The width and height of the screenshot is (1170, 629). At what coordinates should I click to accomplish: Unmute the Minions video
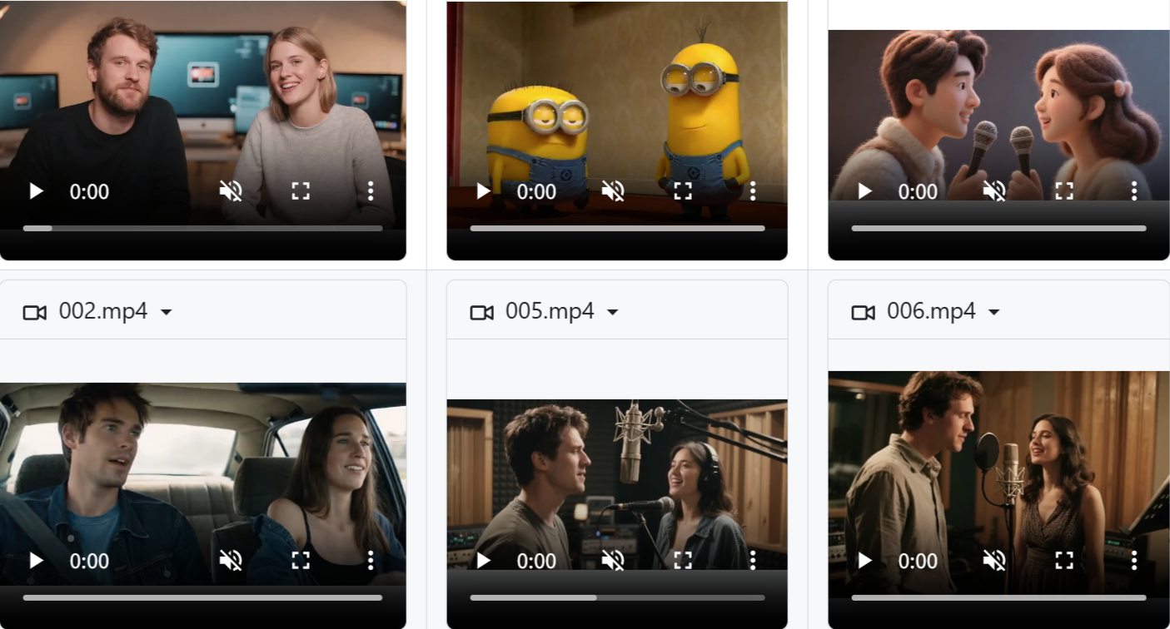point(613,191)
